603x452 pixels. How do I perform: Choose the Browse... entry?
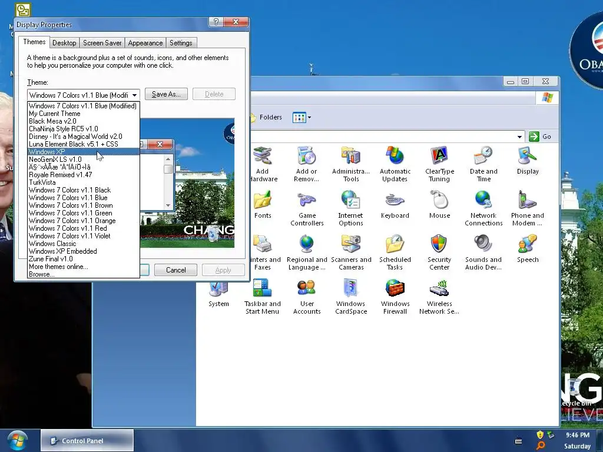84,274
